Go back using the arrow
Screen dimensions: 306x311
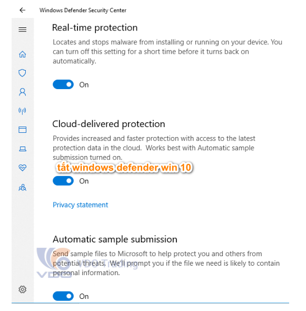point(23,10)
